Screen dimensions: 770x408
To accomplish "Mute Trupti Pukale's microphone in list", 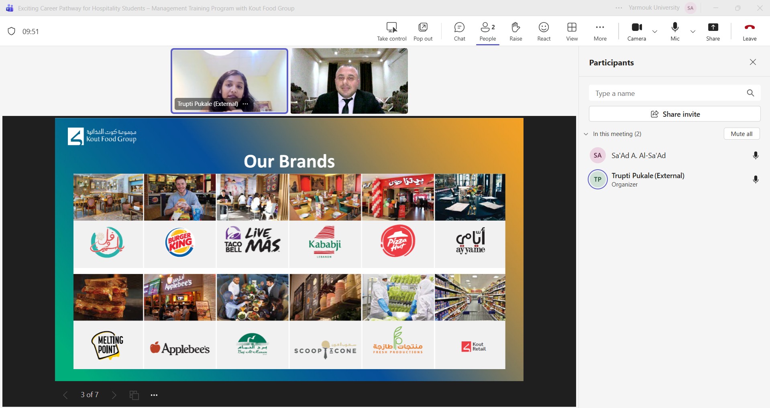I will pyautogui.click(x=755, y=179).
